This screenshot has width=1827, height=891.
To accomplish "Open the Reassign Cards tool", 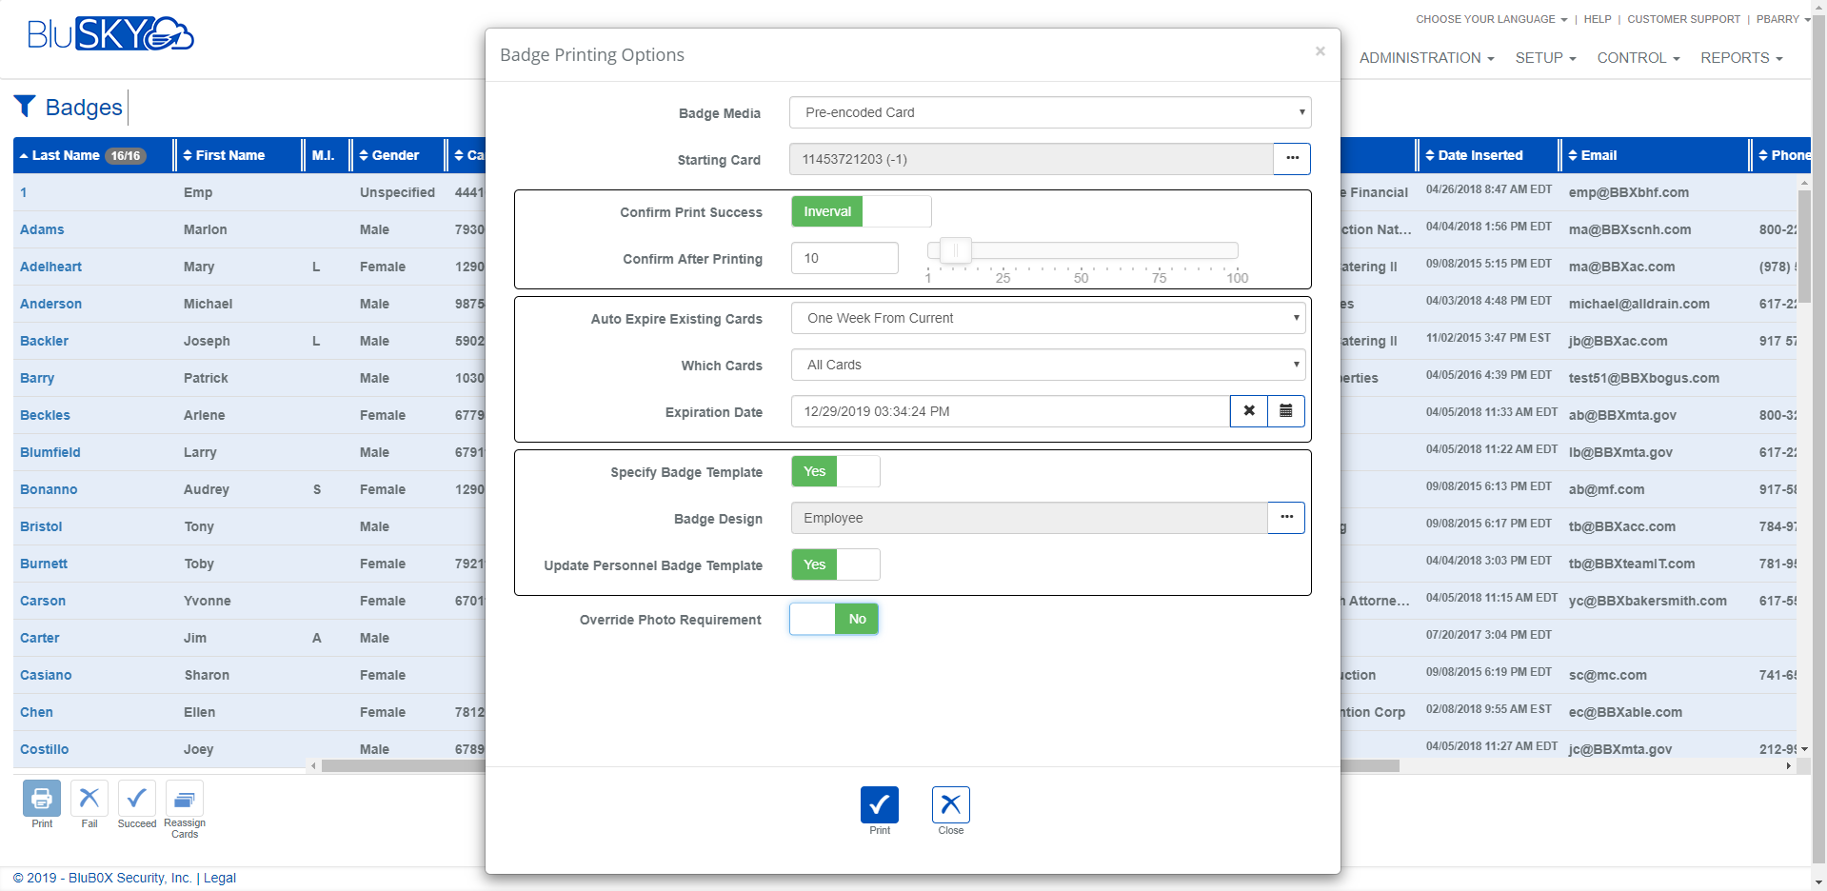I will [x=184, y=801].
